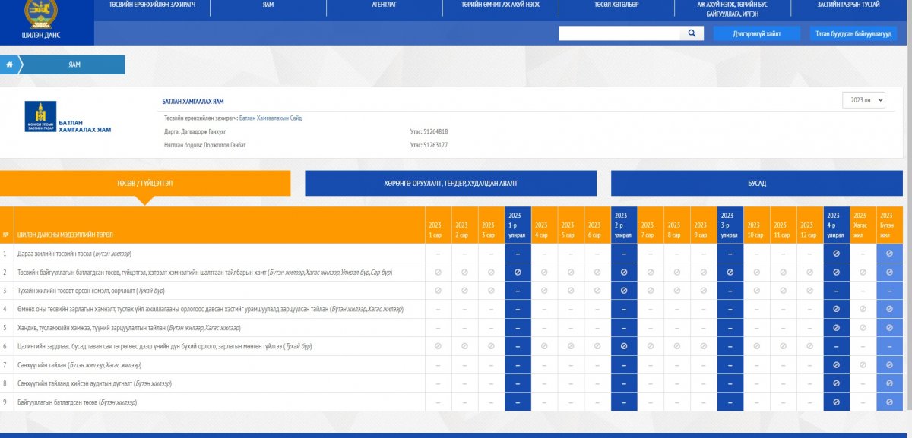
Task: Click row 3 status icon under 2-р улирал
Action: pyautogui.click(x=623, y=291)
